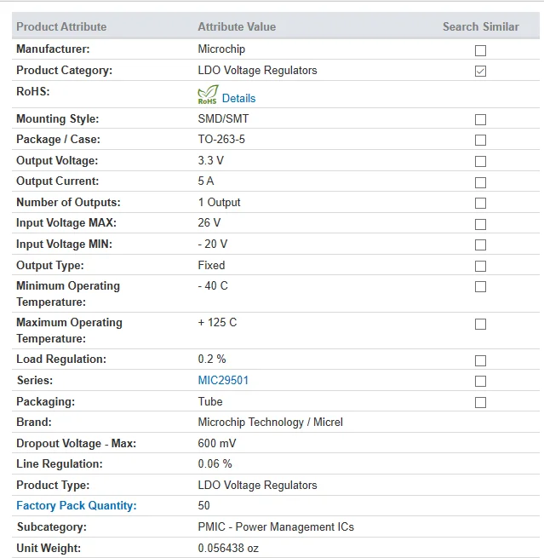Click the Fixed output type value
Viewport: 544px width, 558px height.
(211, 266)
